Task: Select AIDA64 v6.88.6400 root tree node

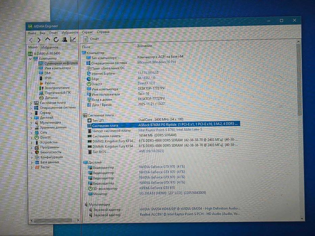Action: [x=47, y=53]
